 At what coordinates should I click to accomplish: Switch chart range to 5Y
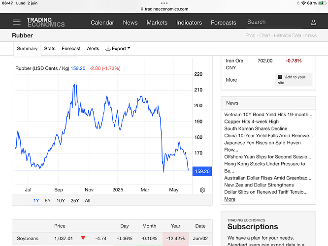48,200
